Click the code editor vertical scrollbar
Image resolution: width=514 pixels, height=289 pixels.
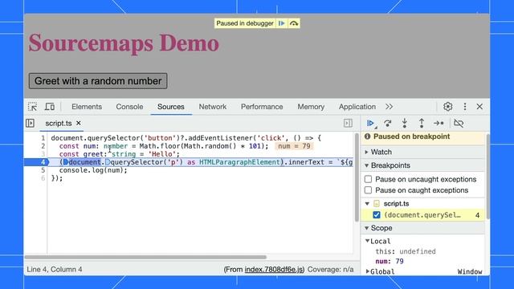tap(357, 177)
